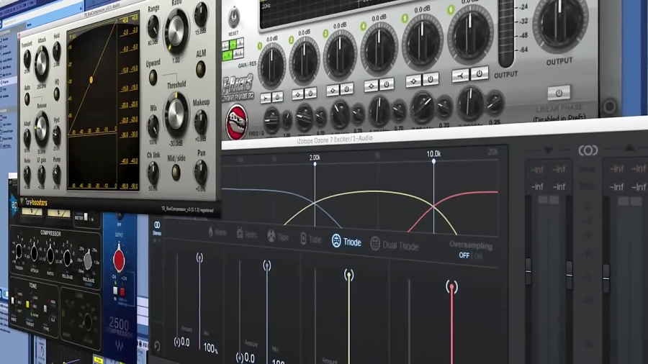Image resolution: width=648 pixels, height=364 pixels.
Task: Select Dual Triode mode in Ozone Exciter
Action: tap(395, 245)
